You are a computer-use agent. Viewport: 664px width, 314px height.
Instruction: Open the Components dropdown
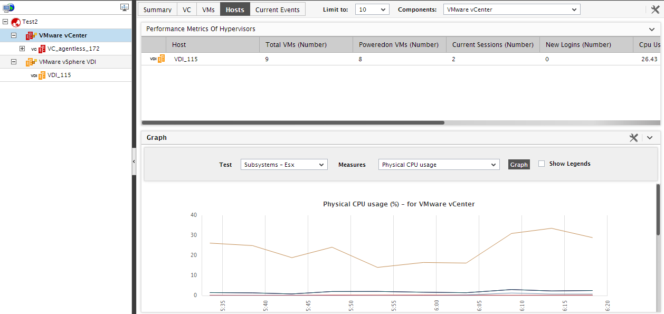tap(511, 9)
